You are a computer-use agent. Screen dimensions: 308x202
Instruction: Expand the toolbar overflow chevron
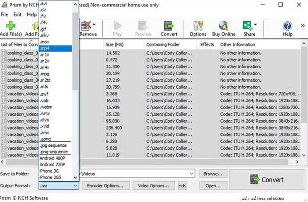point(303,25)
